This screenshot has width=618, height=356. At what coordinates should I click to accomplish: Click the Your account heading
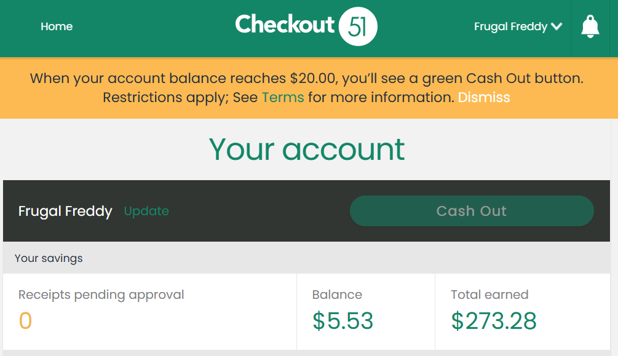(307, 149)
